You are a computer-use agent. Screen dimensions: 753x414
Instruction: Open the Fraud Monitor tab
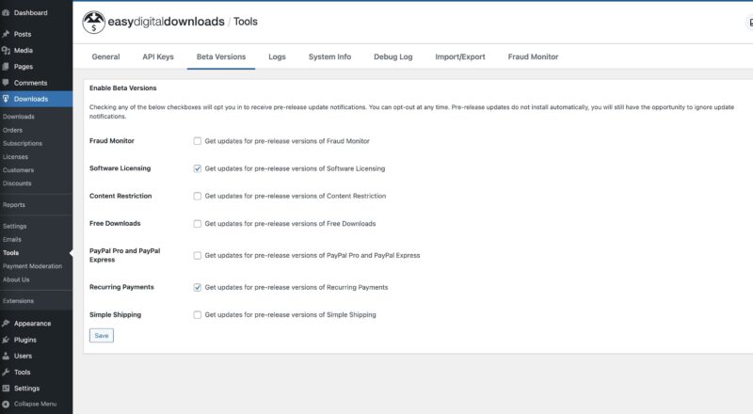(533, 56)
